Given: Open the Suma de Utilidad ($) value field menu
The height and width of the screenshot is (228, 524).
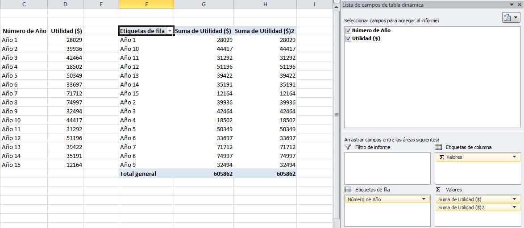Looking at the screenshot, I should coord(514,199).
